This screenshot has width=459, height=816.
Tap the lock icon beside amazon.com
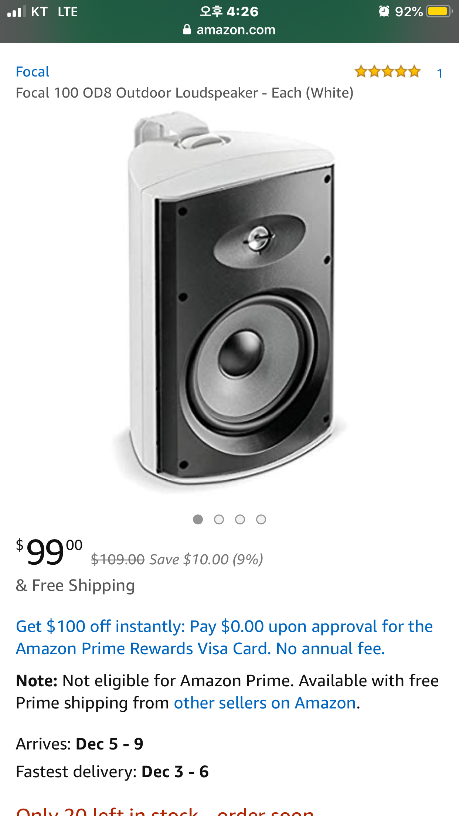pyautogui.click(x=187, y=30)
